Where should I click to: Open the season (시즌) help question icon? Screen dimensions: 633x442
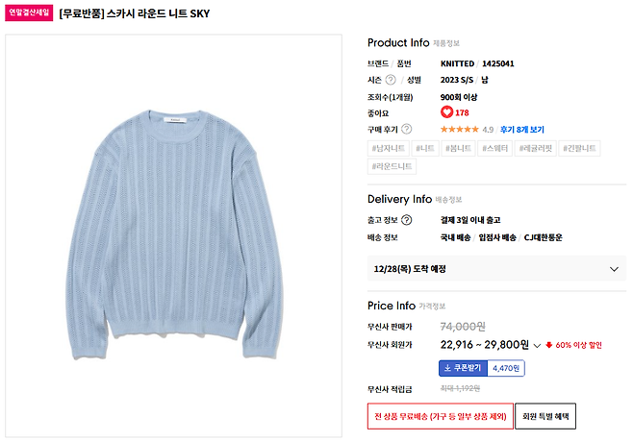pyautogui.click(x=391, y=80)
